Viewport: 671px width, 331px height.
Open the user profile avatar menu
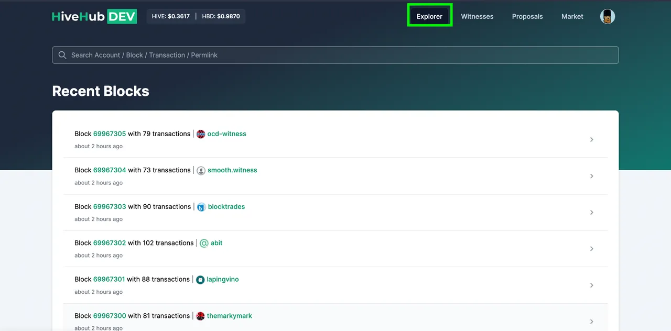pos(608,16)
